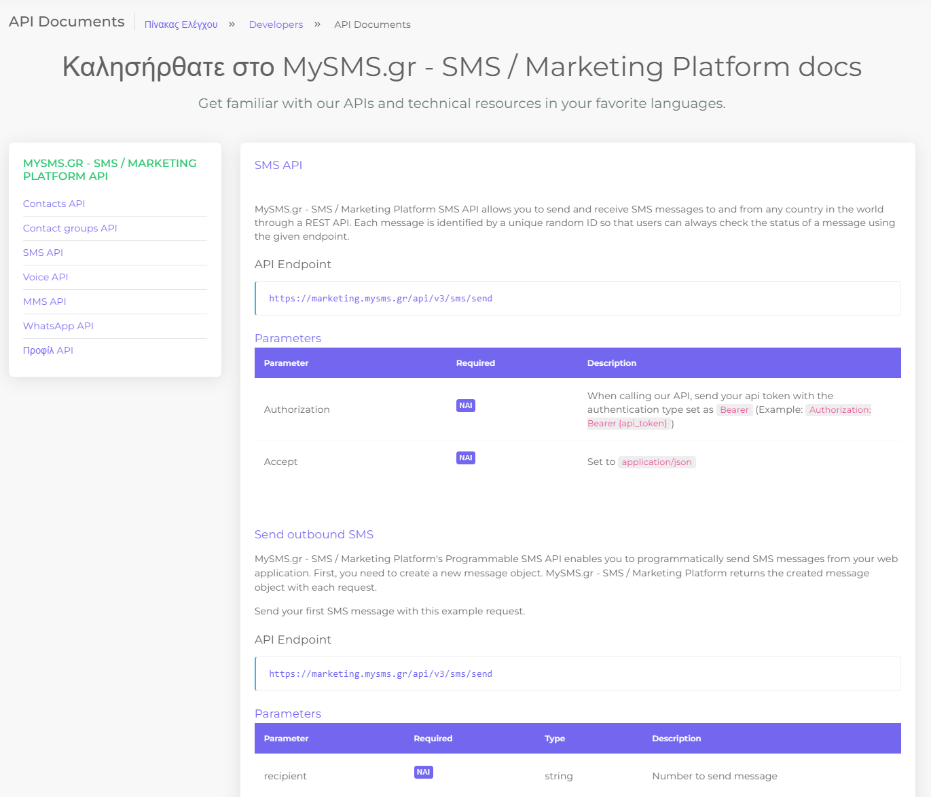Click the Type column header in the lower table

coord(555,739)
